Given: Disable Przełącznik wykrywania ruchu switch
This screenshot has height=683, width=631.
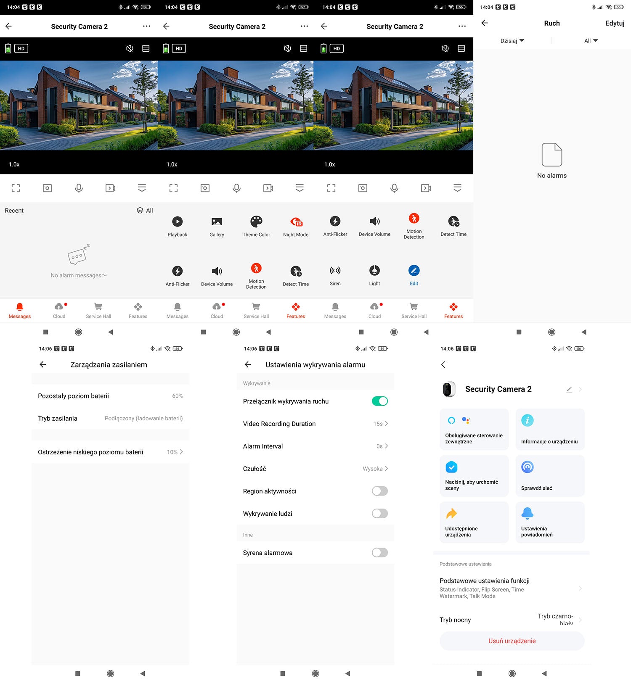Looking at the screenshot, I should click(379, 401).
